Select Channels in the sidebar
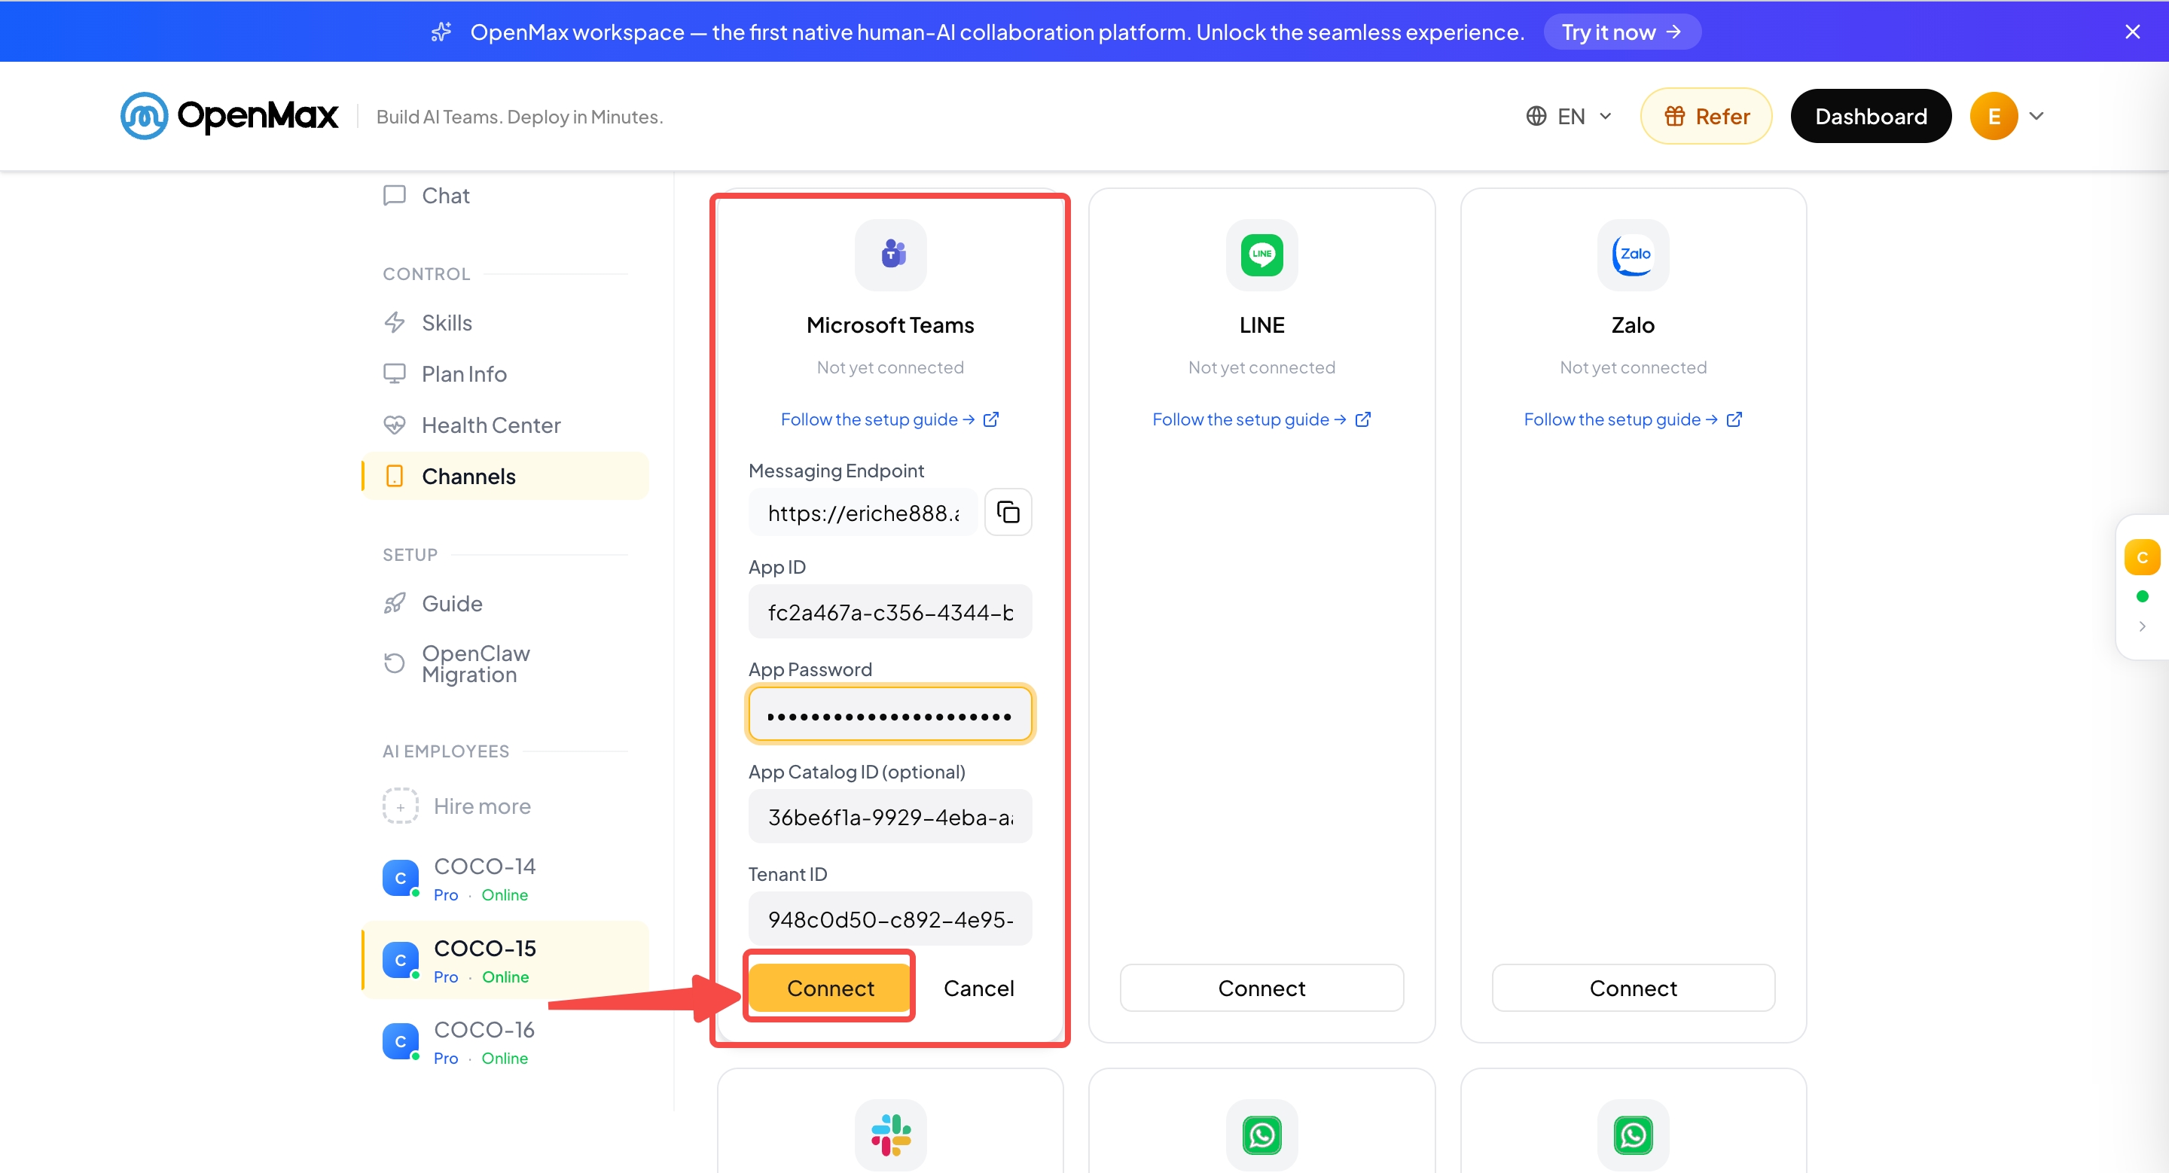The height and width of the screenshot is (1173, 2169). pos(505,477)
